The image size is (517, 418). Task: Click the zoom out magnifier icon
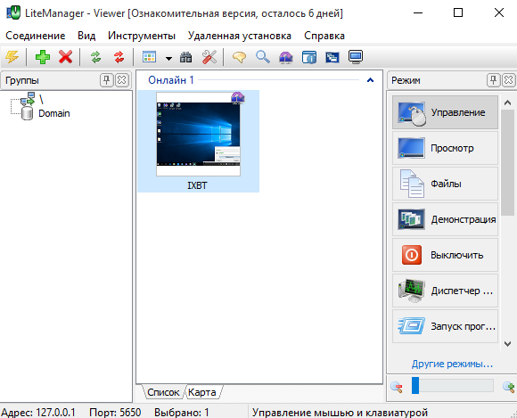click(397, 387)
